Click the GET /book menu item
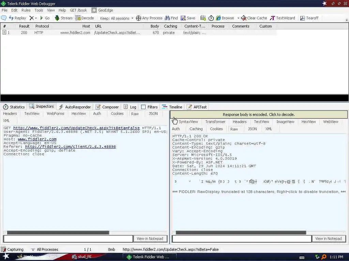The height and width of the screenshot is (261, 349). tap(78, 10)
